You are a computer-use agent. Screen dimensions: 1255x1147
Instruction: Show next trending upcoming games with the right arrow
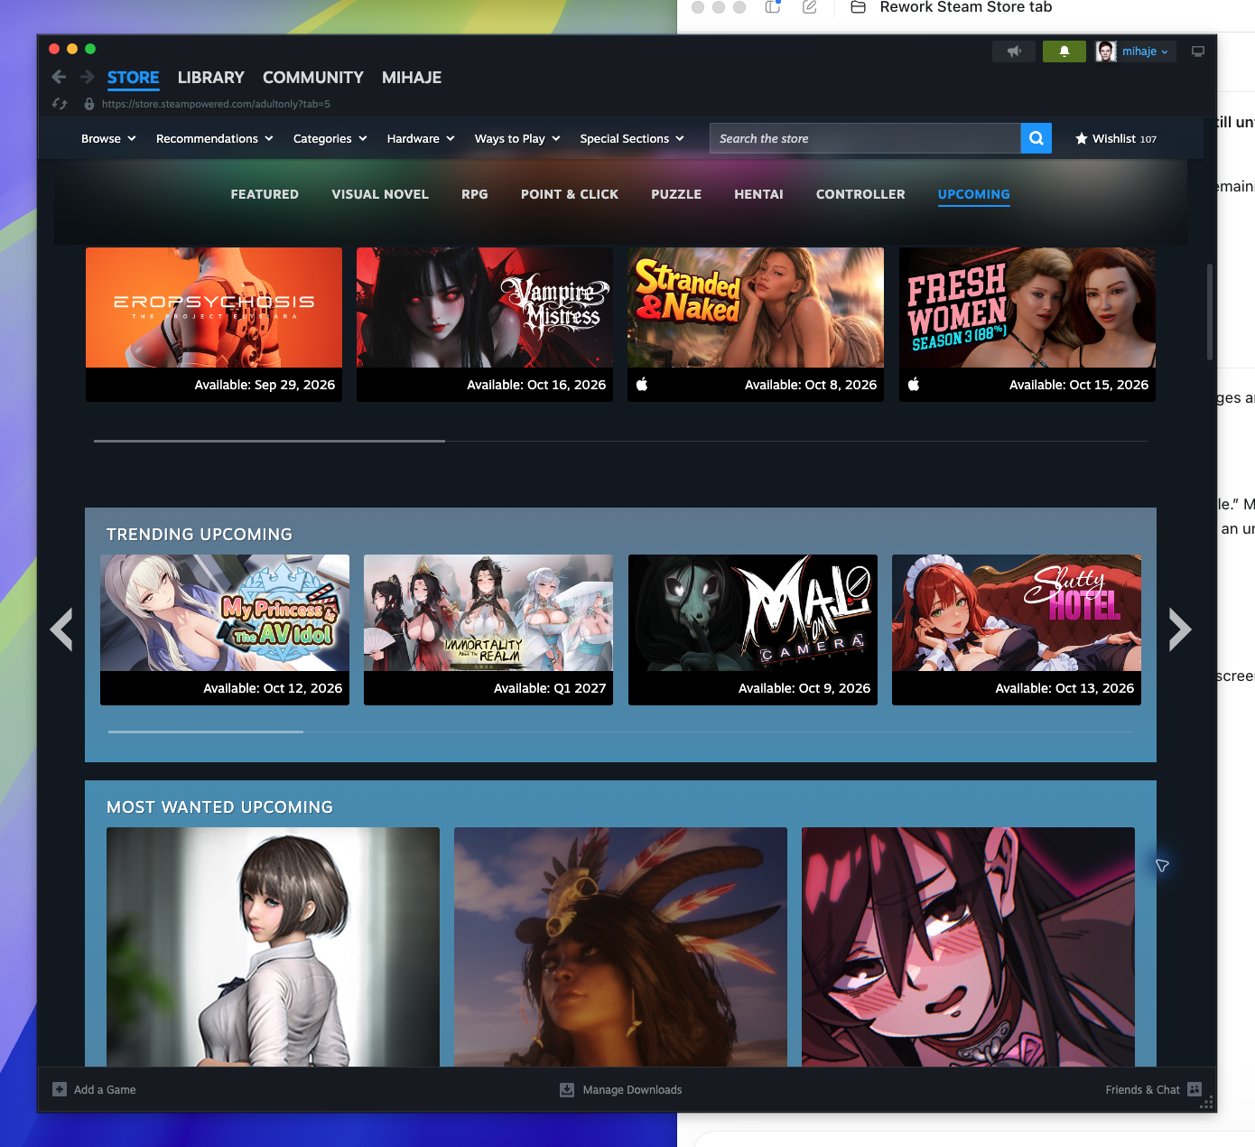(1180, 629)
